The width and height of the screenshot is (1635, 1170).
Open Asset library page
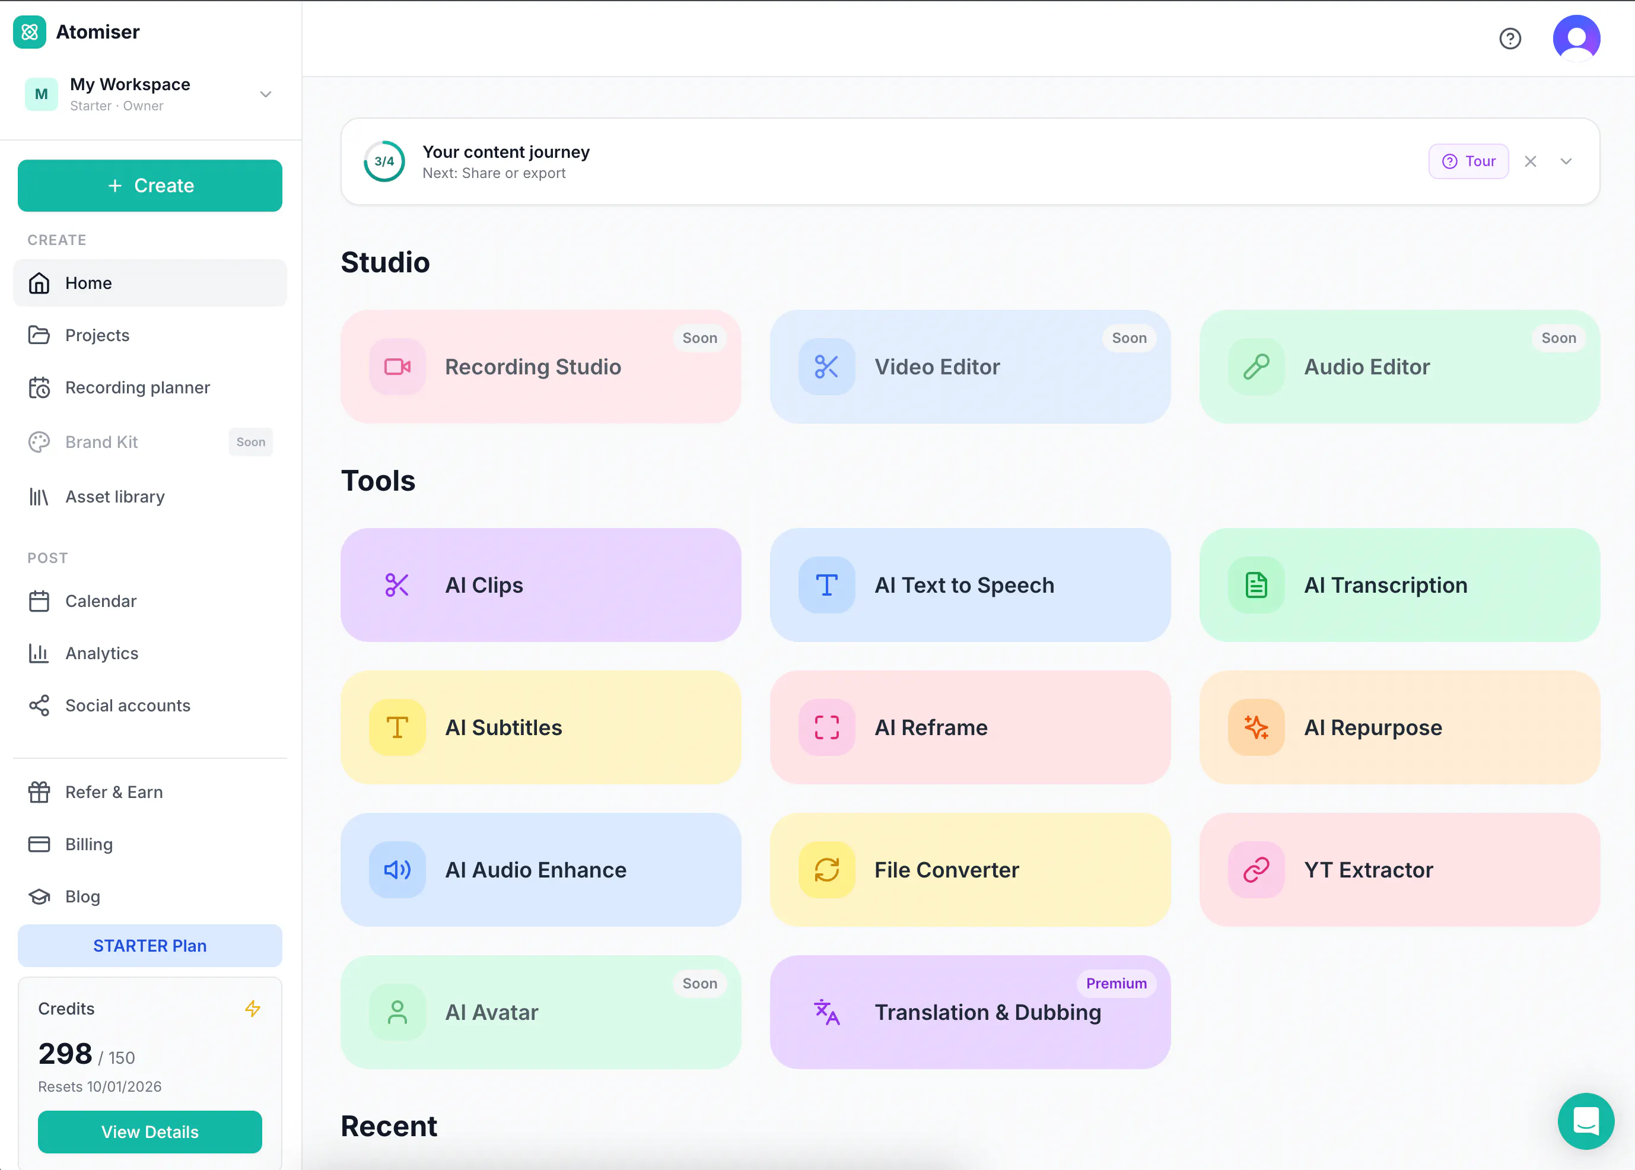[150, 497]
